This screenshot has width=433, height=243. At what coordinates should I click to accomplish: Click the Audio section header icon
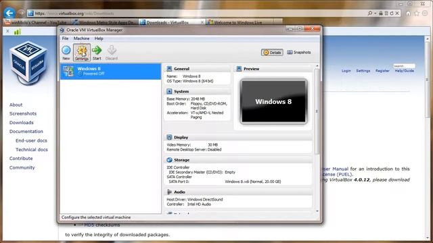click(169, 192)
